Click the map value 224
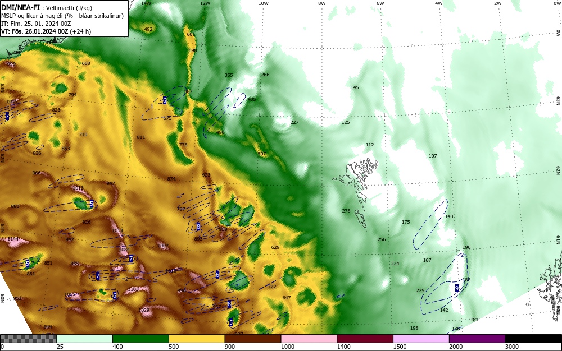 click(x=395, y=264)
